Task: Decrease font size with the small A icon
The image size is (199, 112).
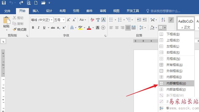Action: point(74,20)
